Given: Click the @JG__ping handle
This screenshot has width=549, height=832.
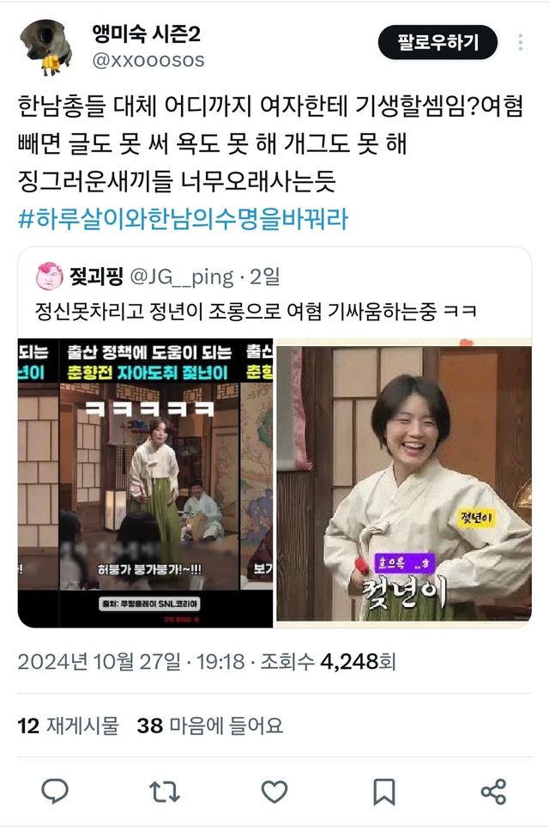Looking at the screenshot, I should point(182,277).
